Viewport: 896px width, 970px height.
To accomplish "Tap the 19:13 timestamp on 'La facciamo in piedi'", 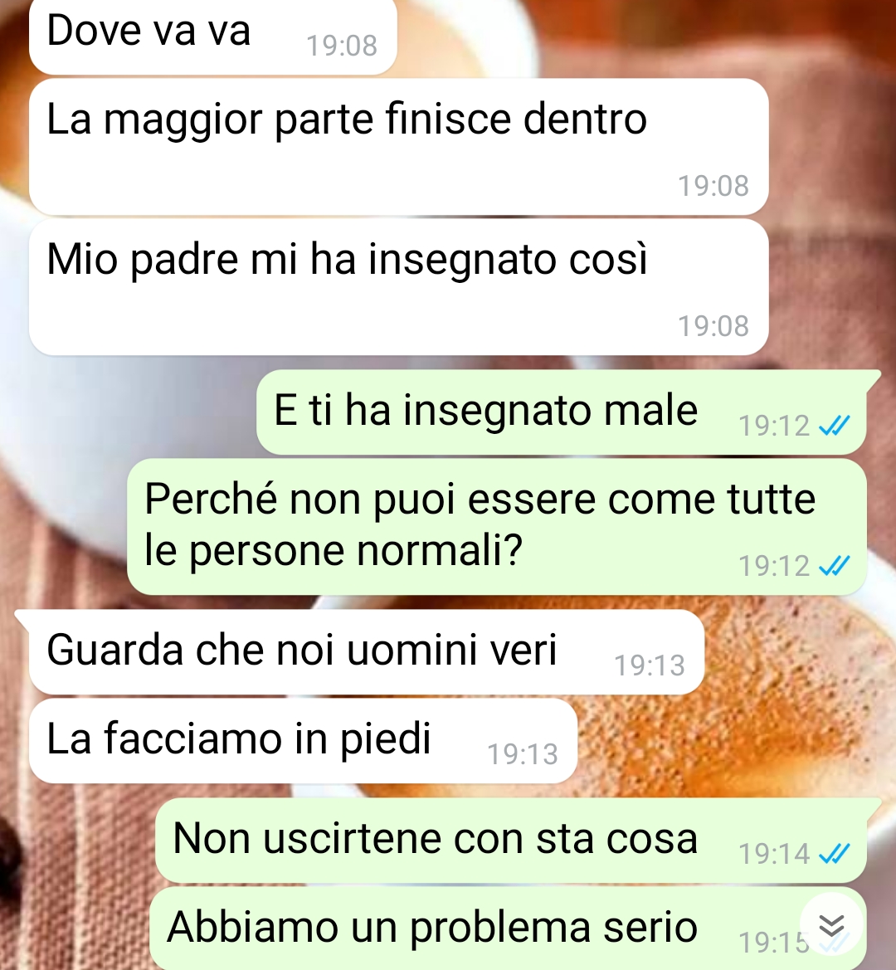I will click(523, 754).
